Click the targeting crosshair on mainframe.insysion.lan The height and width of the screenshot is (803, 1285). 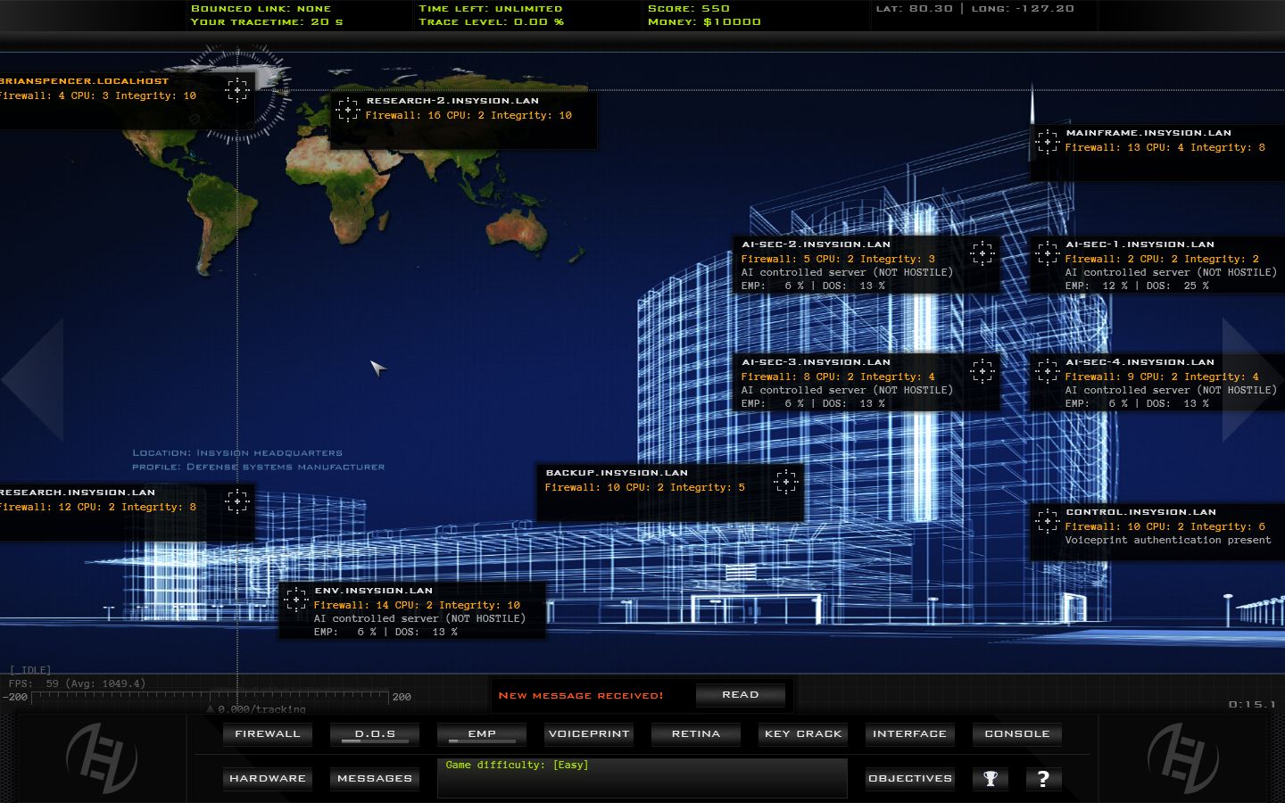[x=1047, y=140]
